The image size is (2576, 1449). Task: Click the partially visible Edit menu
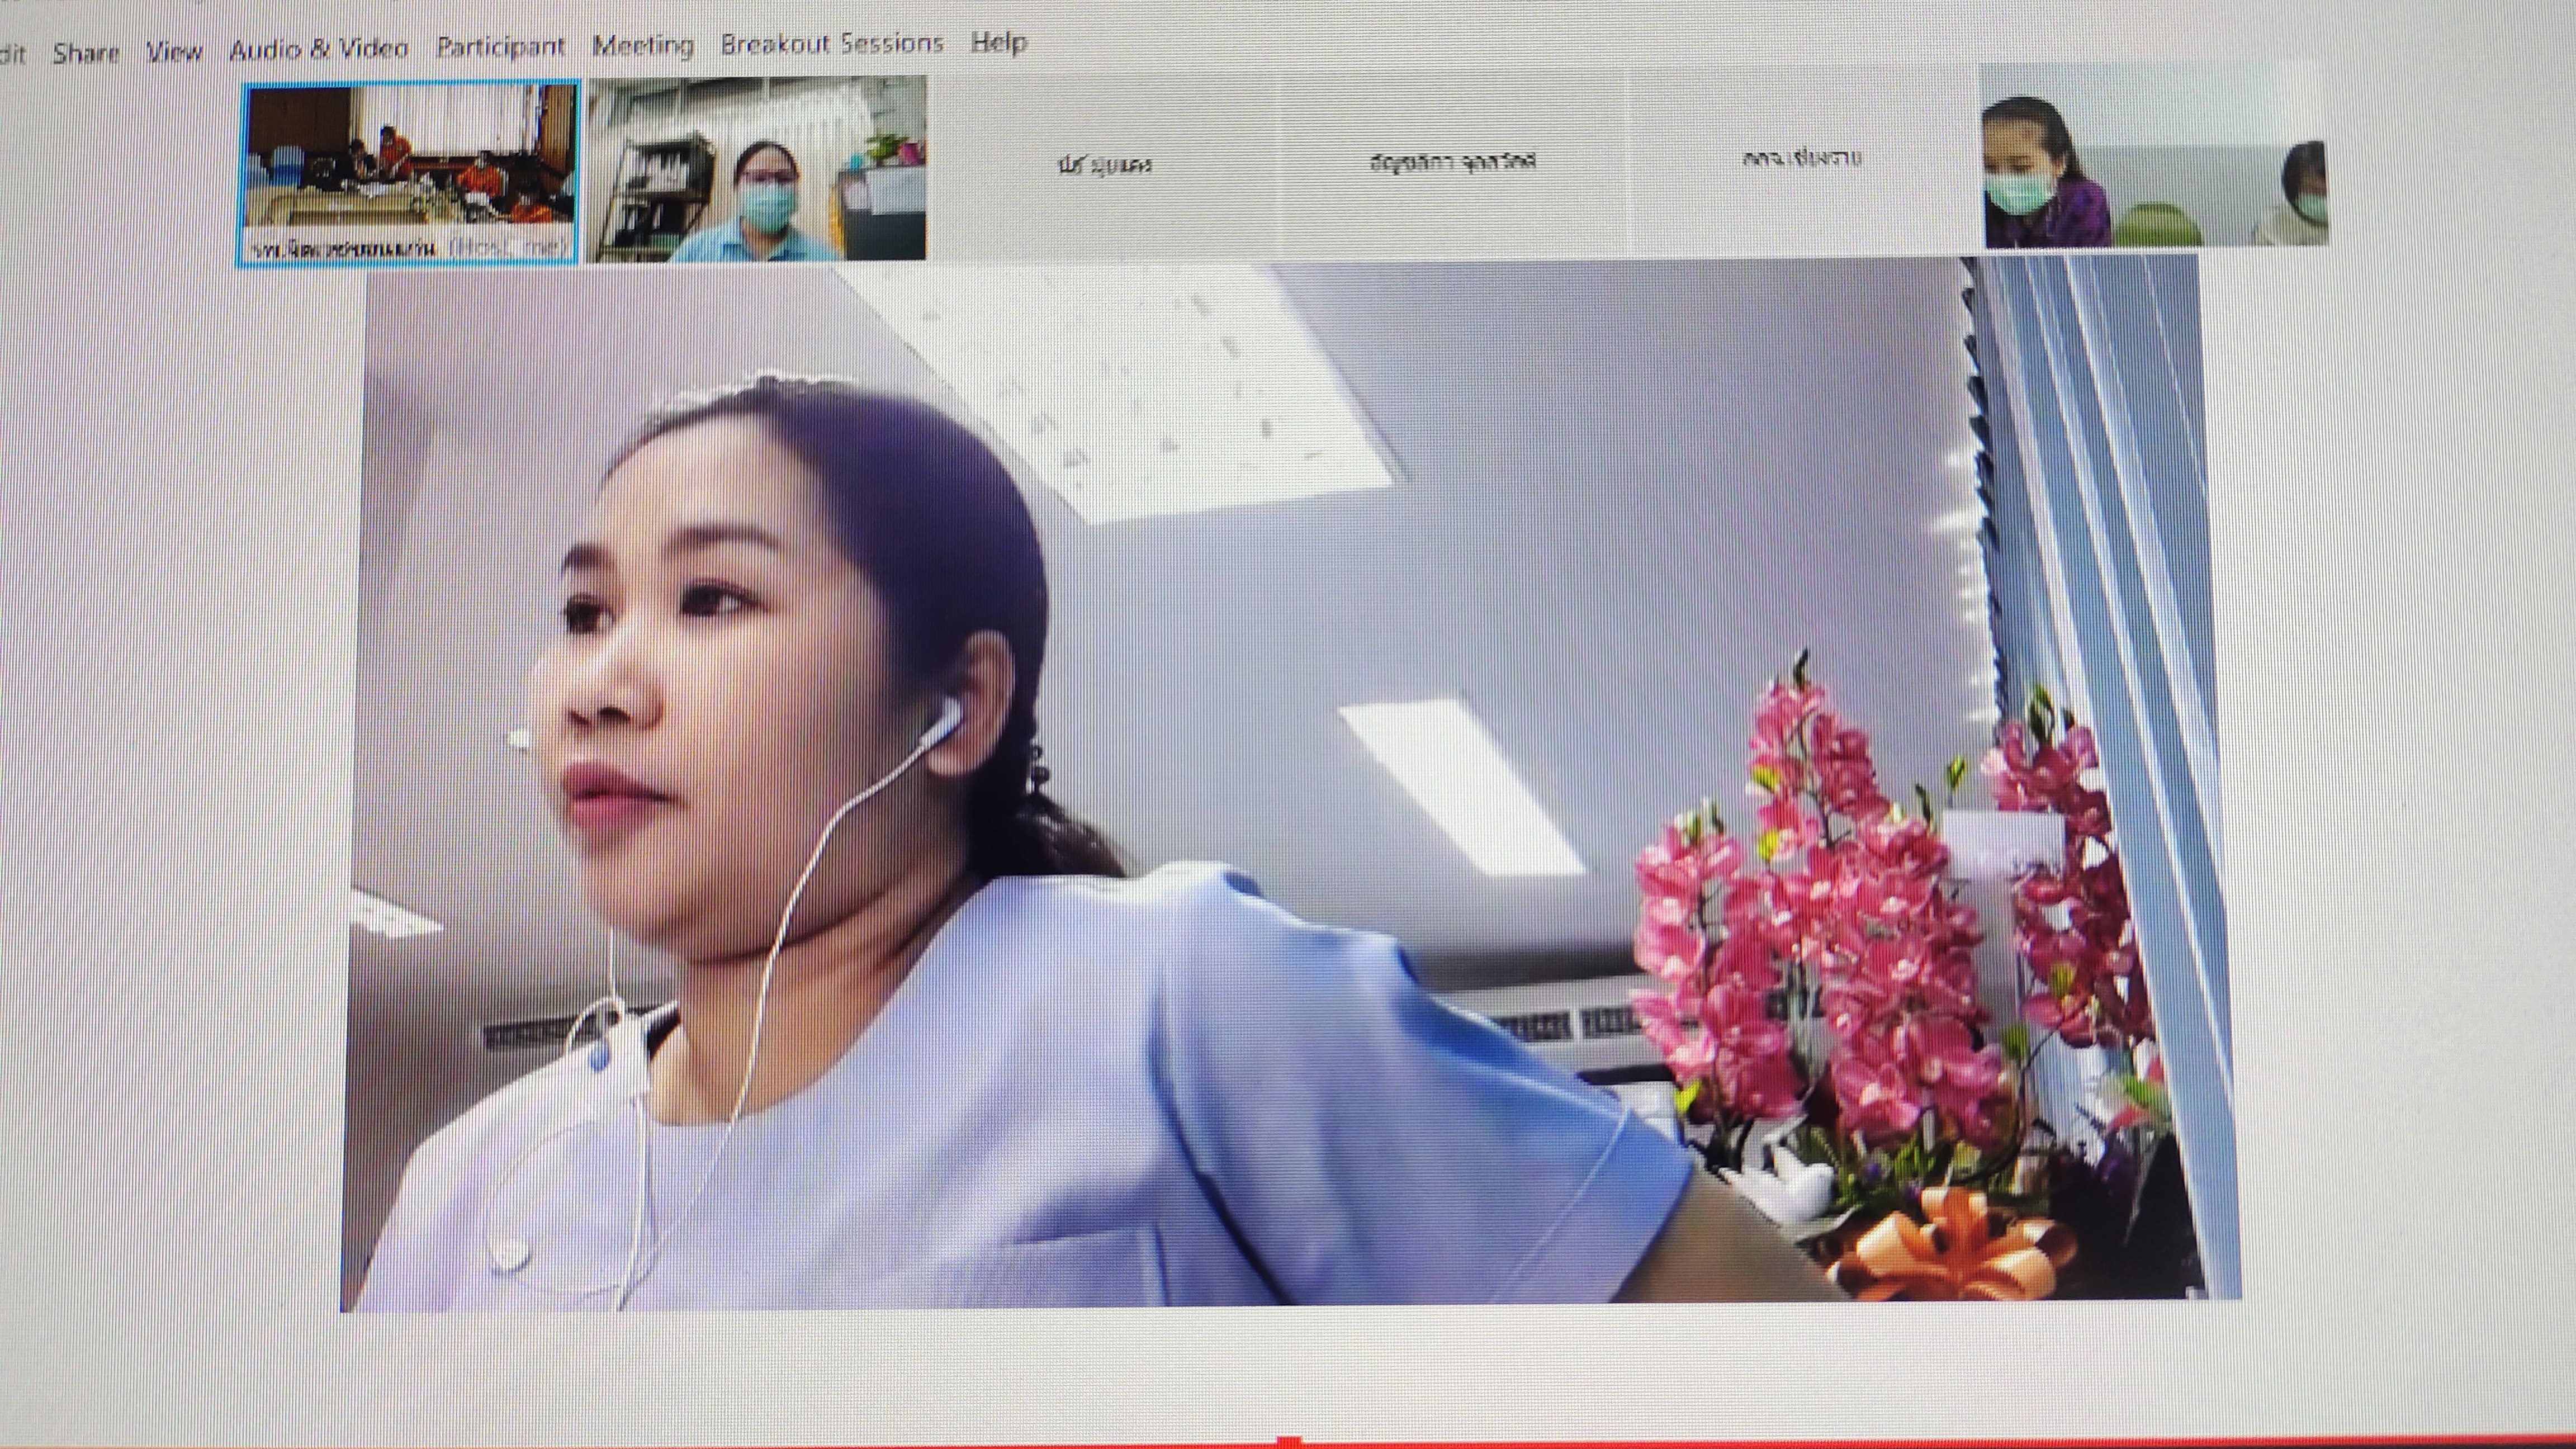(x=12, y=53)
